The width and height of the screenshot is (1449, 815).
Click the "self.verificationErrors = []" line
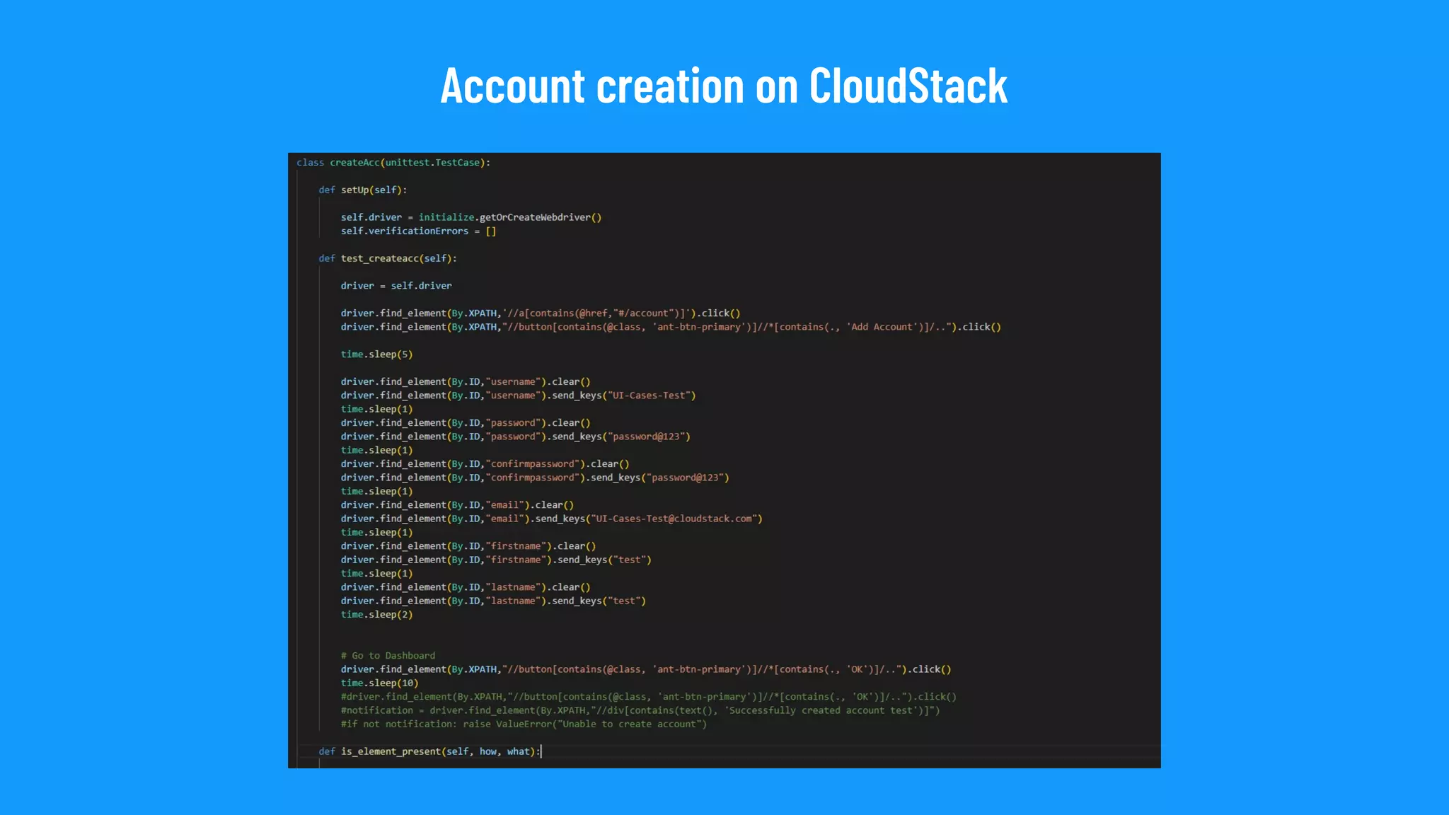pyautogui.click(x=418, y=231)
